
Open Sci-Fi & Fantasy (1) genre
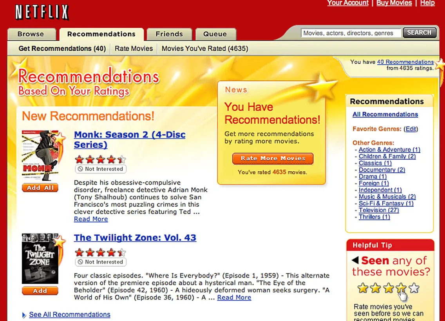tap(386, 203)
